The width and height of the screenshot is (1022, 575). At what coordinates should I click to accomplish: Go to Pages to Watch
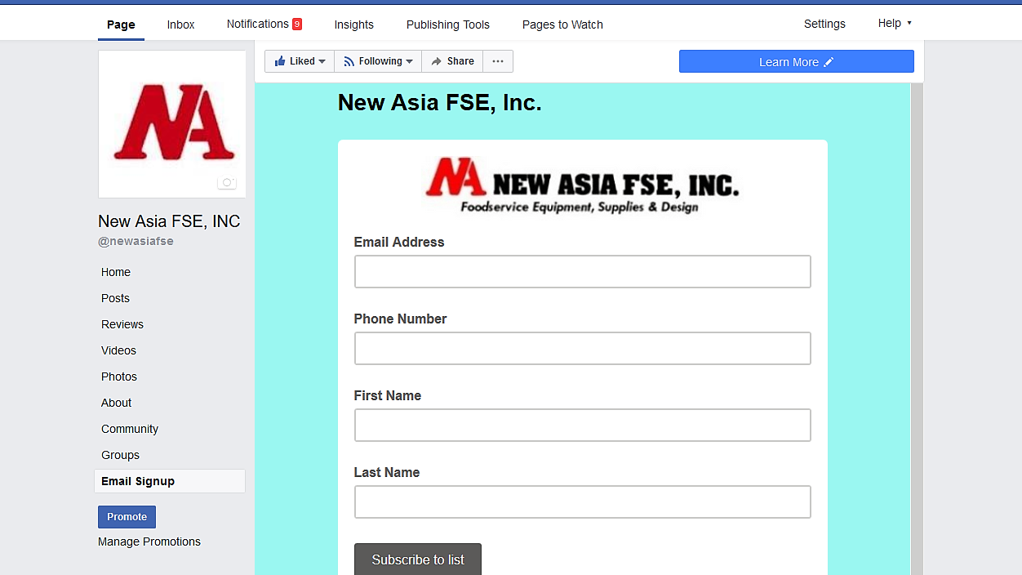click(x=562, y=25)
